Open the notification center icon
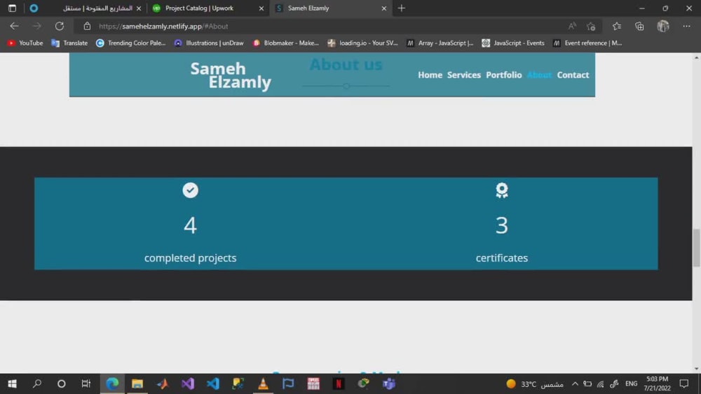Screen dimensions: 701x394 click(x=684, y=384)
